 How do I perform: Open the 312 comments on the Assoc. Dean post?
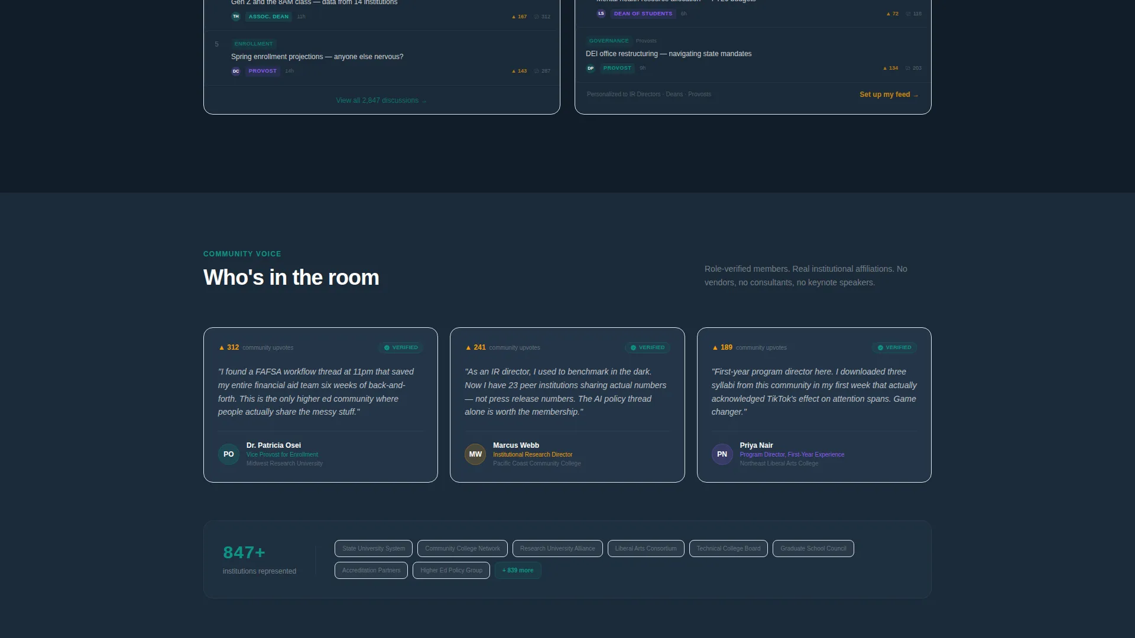[x=542, y=17]
